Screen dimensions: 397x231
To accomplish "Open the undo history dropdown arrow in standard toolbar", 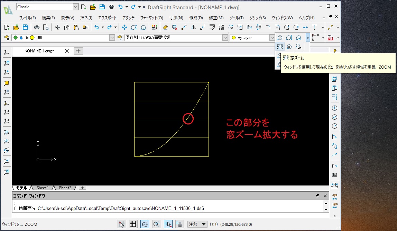I will pos(103,27).
